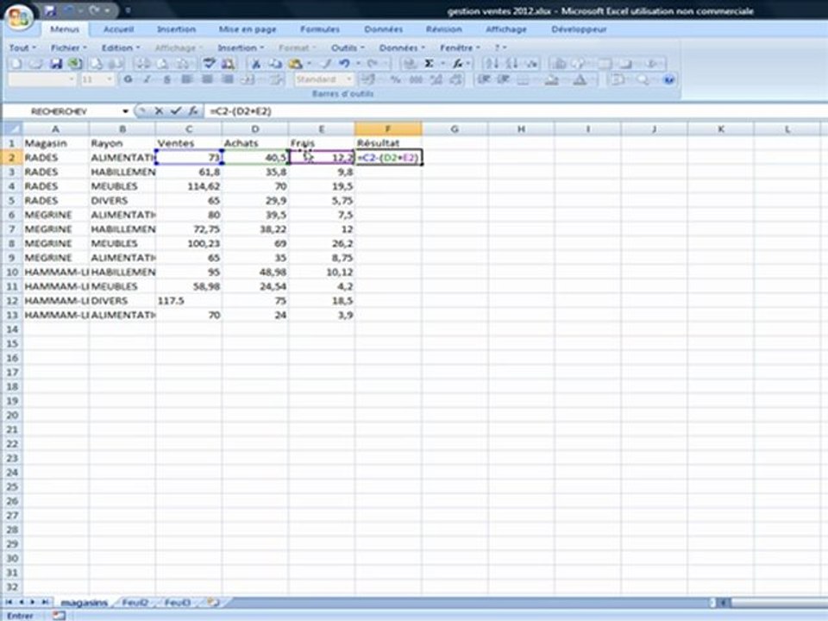Image resolution: width=828 pixels, height=621 pixels.
Task: Open the Tout classic menu dropdown
Action: click(x=22, y=48)
